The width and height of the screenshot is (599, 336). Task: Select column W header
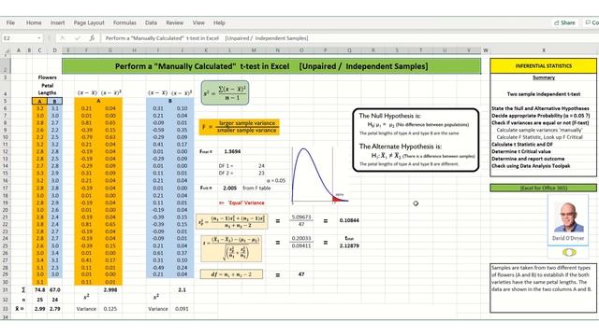[x=486, y=50]
